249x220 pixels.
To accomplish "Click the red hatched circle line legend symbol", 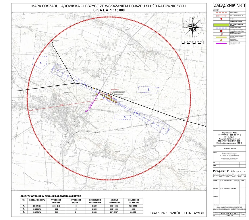I will point(221,16).
